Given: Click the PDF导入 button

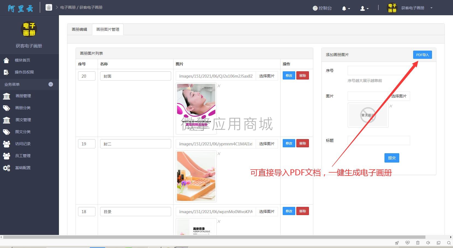Looking at the screenshot, I should 422,55.
